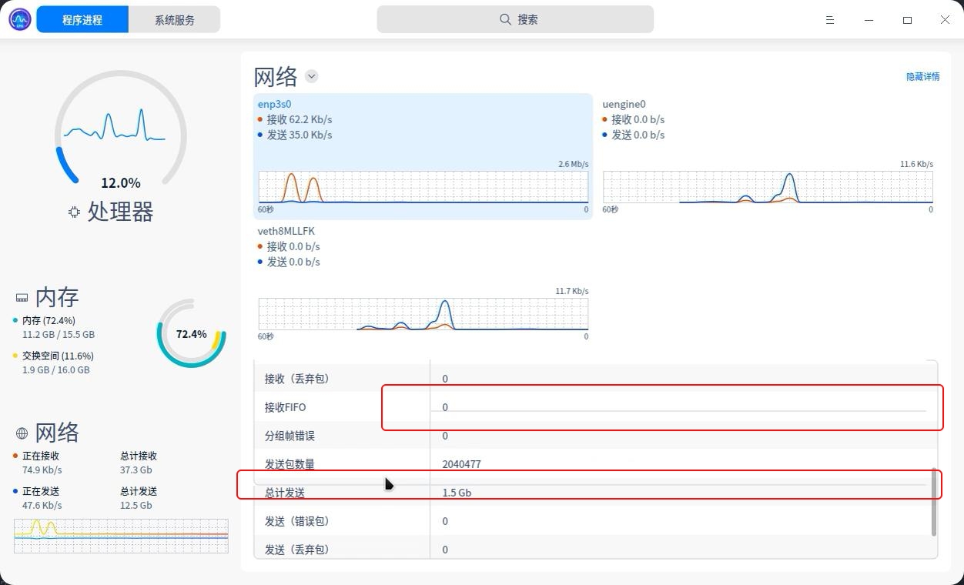The width and height of the screenshot is (964, 585).
Task: Click the 内存 memory icon
Action: pos(22,297)
